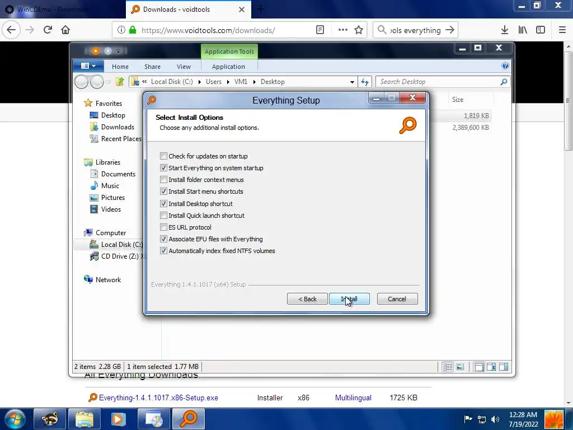The width and height of the screenshot is (573, 430).
Task: Open Application ribbon tab
Action: point(228,67)
